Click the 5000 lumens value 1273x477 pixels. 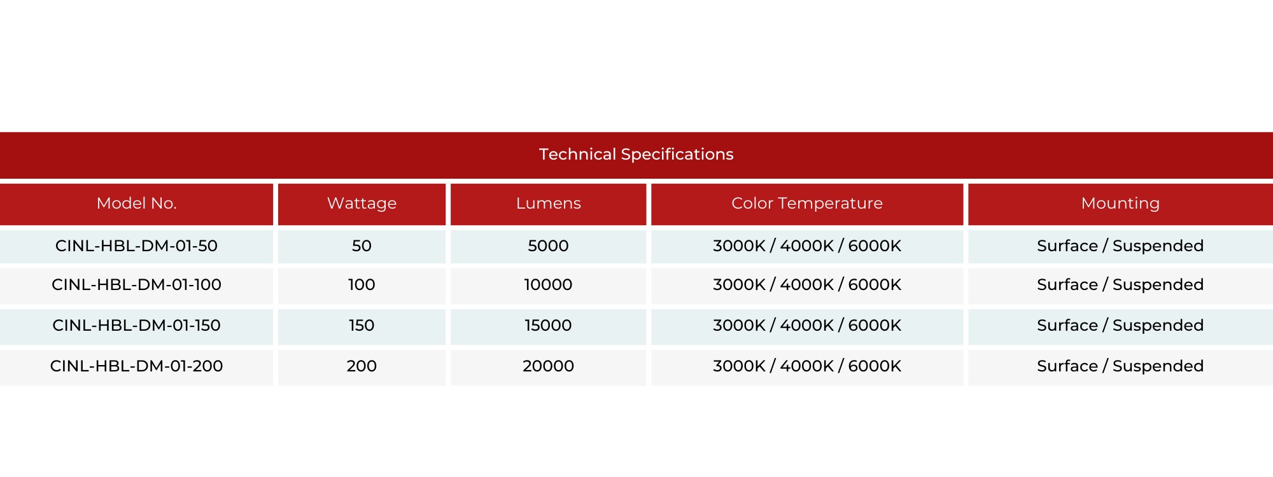point(548,246)
